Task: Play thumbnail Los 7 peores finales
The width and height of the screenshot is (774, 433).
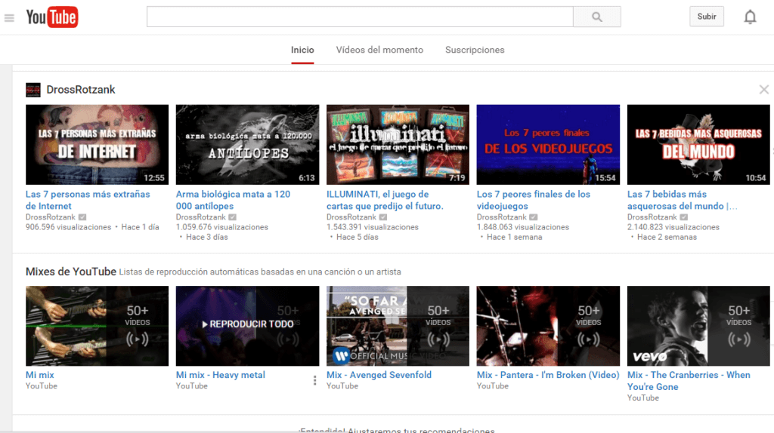Action: click(548, 144)
